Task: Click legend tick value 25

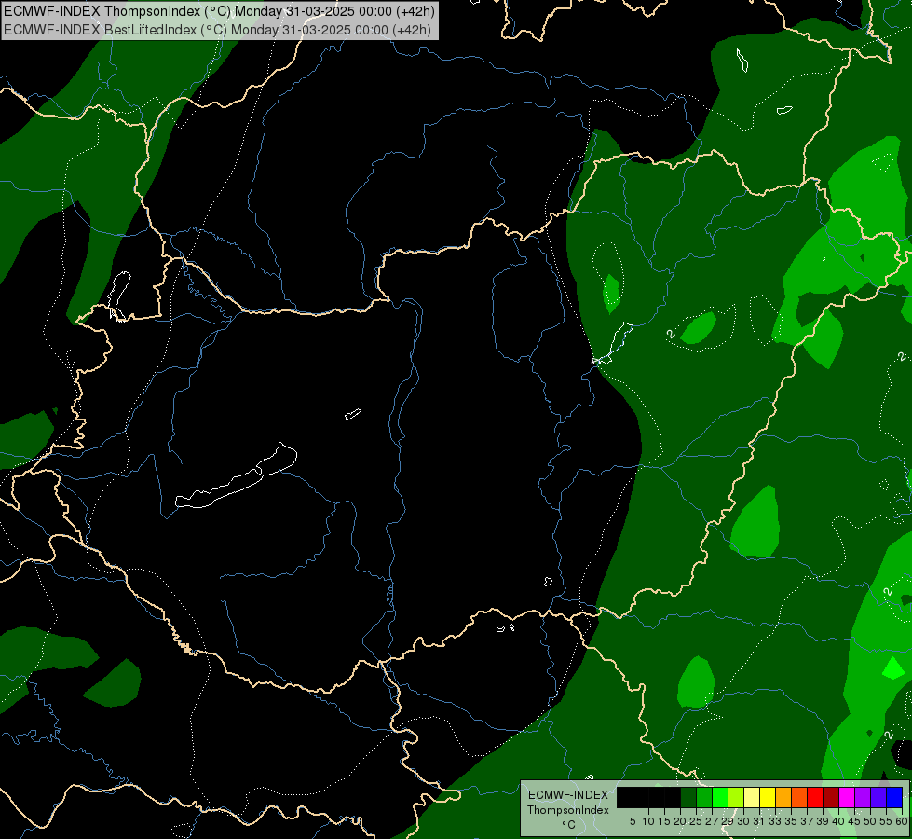Action: [696, 821]
